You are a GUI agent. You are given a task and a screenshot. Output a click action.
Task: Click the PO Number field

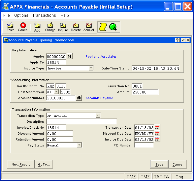[144, 145]
